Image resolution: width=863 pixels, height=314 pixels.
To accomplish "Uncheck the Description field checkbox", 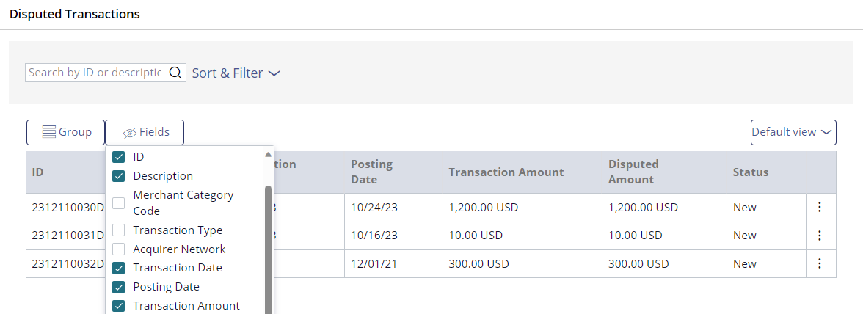I will (118, 176).
